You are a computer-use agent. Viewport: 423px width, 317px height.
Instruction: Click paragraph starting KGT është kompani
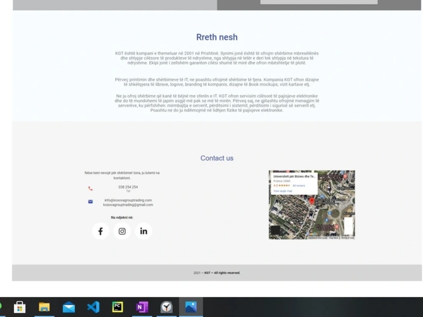(x=217, y=58)
